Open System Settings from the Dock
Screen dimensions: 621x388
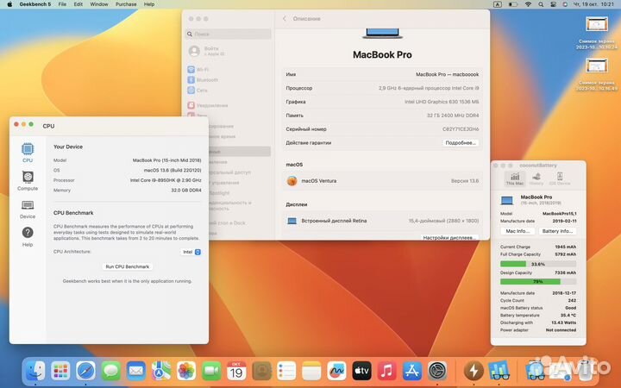click(x=437, y=371)
